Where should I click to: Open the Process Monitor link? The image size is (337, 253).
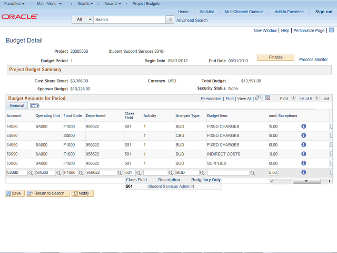pyautogui.click(x=313, y=60)
